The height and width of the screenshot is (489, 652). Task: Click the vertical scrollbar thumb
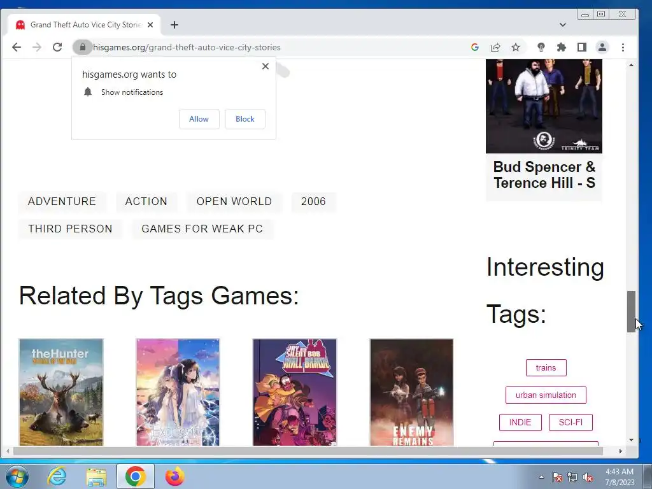coord(631,311)
